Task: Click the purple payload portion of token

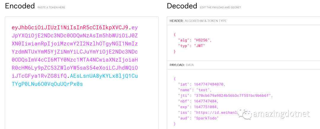Action: 75,52
